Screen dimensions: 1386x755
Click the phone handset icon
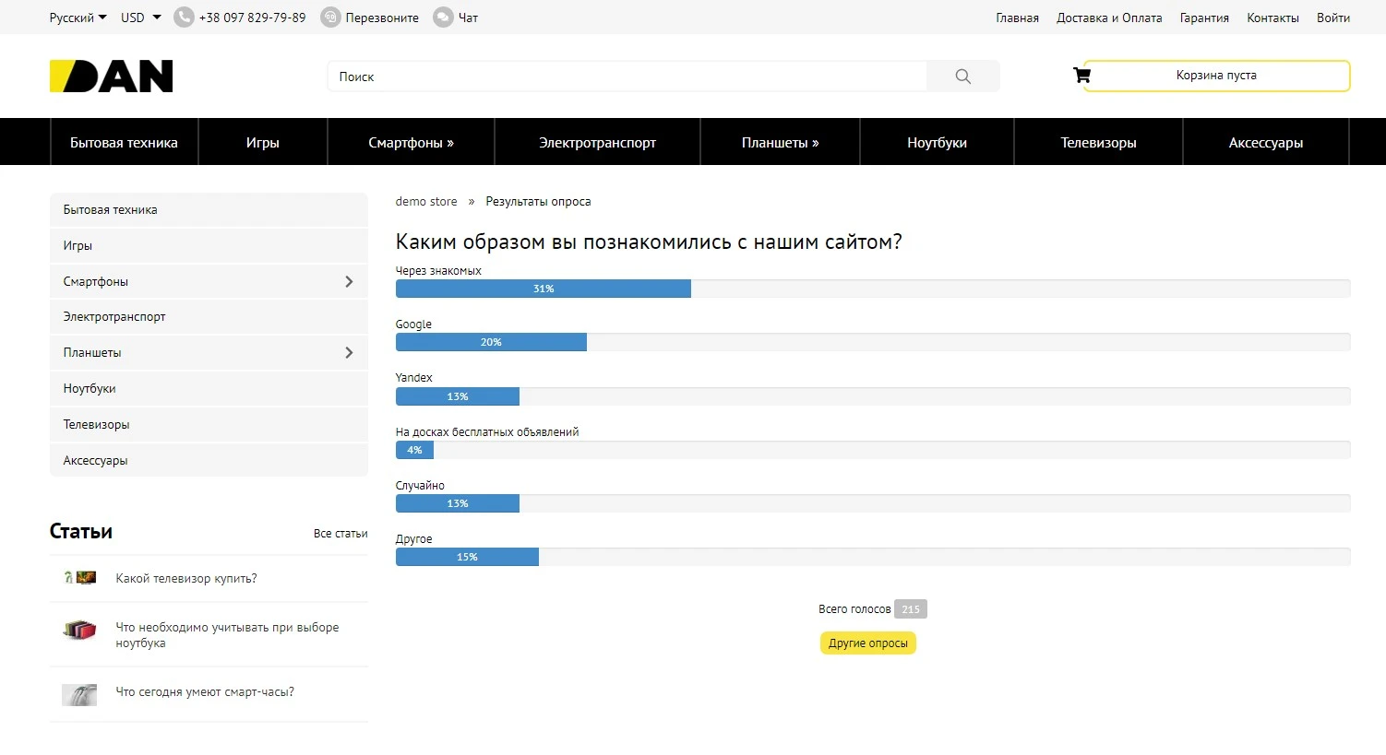184,18
